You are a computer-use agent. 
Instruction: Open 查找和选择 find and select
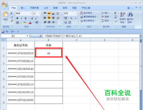pos(130,18)
